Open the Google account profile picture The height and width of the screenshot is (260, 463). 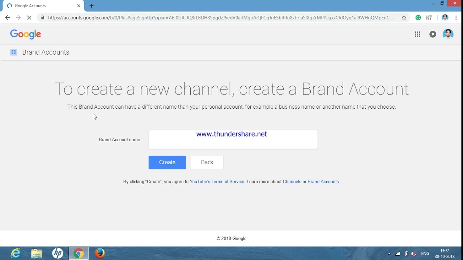(x=448, y=34)
